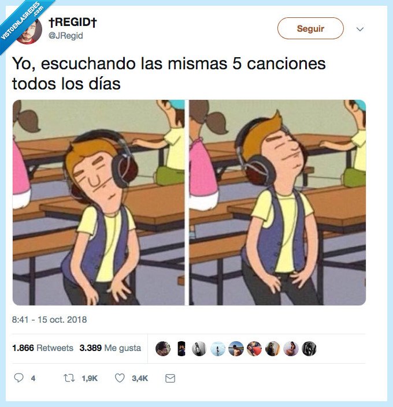393x407 pixels.
Task: Click the fifth liker avatar
Action: tap(236, 348)
